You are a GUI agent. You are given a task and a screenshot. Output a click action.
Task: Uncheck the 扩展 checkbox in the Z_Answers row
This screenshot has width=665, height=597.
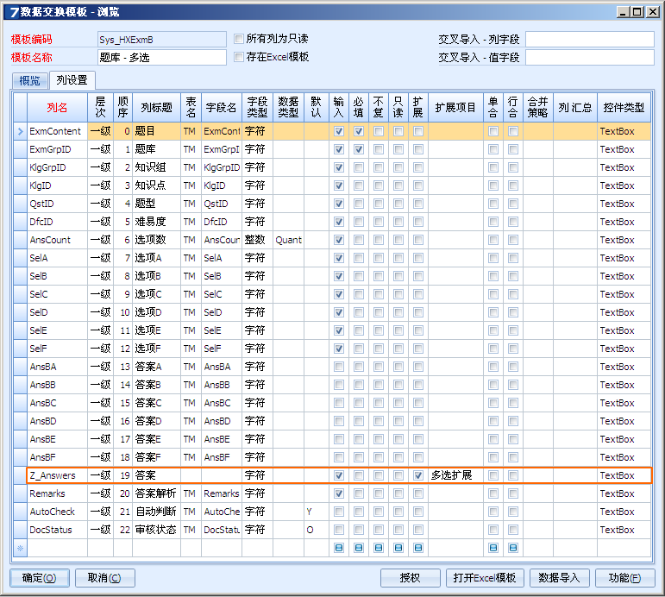418,475
